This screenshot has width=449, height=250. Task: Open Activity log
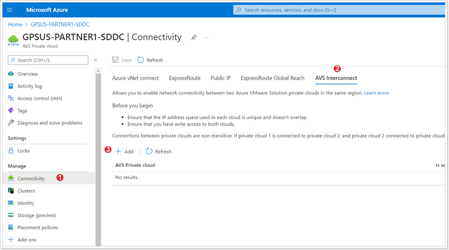click(30, 86)
